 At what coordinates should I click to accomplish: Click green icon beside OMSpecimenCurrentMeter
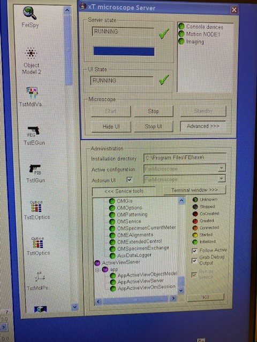[x=112, y=228]
